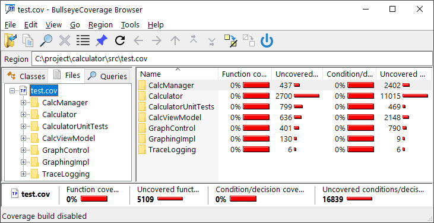
Task: Switch to the Classes tab
Action: pos(26,76)
